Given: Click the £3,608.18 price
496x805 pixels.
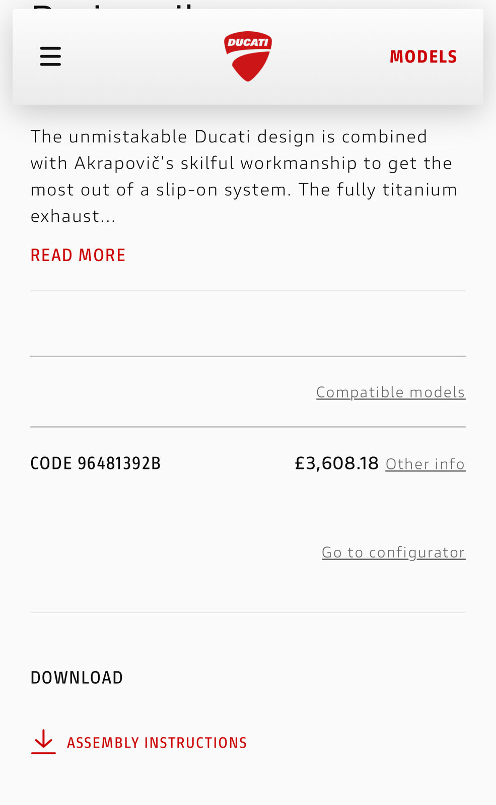Looking at the screenshot, I should tap(336, 463).
